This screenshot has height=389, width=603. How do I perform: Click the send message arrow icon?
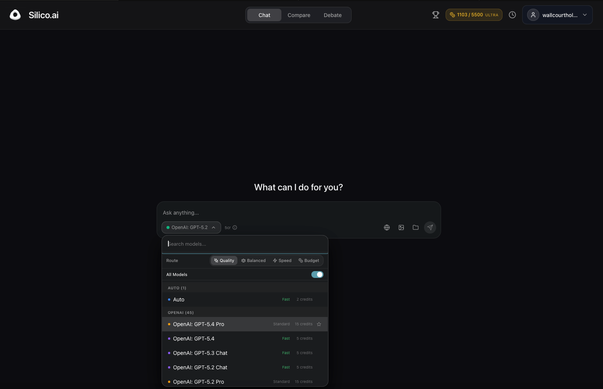click(430, 227)
